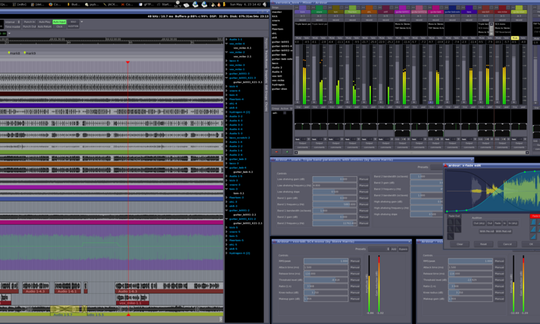540x324 pixels.
Task: Click the weather temperature applet icon
Action: (x=178, y=4)
